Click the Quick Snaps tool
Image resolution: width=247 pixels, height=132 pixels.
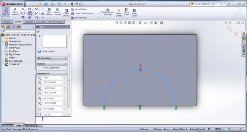126,12
